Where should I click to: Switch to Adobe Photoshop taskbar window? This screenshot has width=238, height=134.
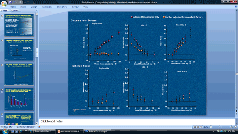coord(97,131)
